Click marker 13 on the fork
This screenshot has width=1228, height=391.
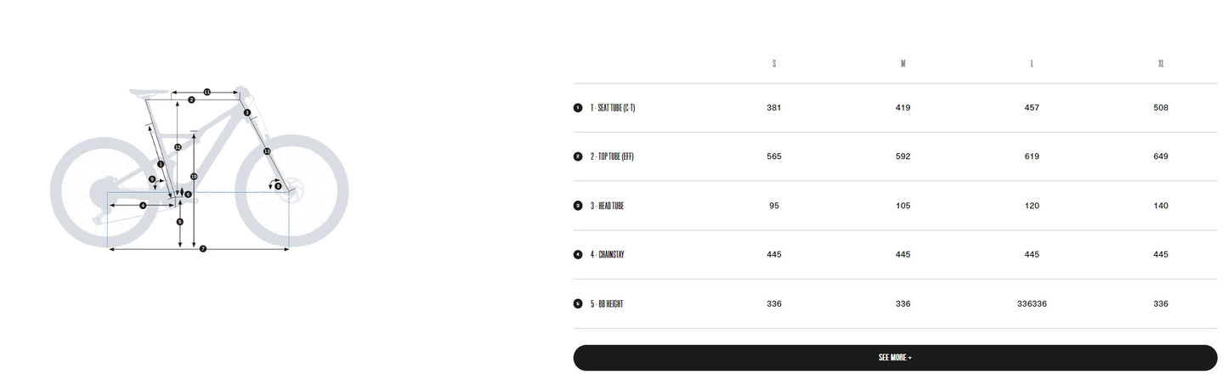coord(267,150)
